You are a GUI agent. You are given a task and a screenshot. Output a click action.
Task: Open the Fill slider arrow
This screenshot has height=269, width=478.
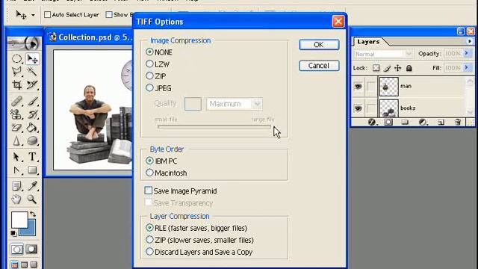tap(466, 67)
